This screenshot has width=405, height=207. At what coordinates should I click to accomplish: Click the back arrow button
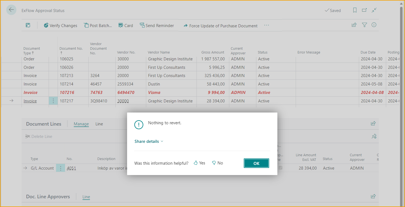pos(11,10)
